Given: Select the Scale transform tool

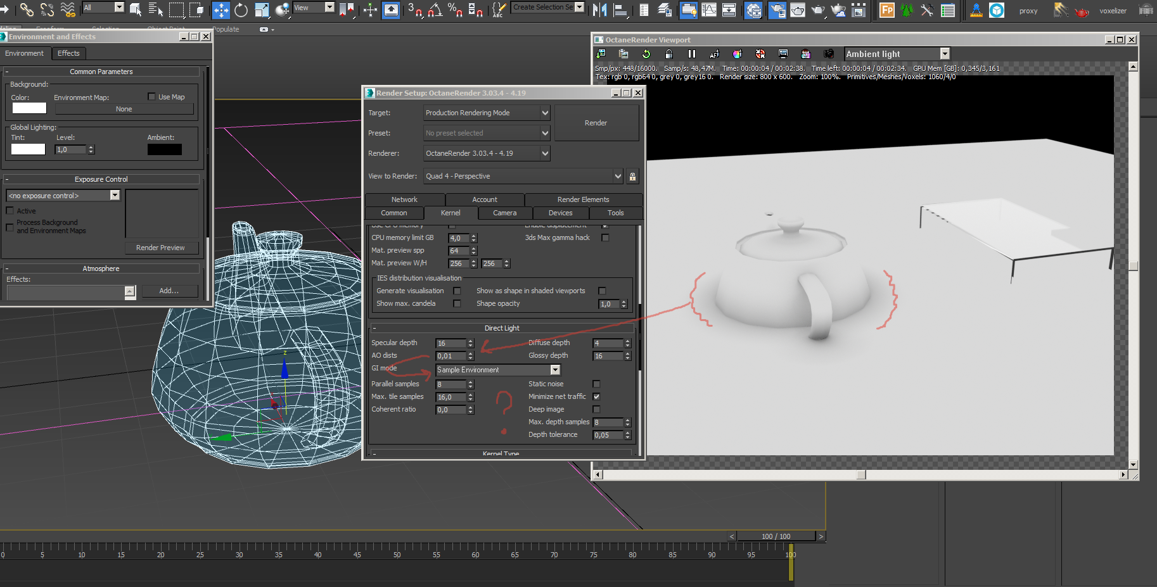Looking at the screenshot, I should [x=262, y=9].
